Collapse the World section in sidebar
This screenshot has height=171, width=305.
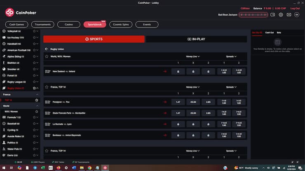(x=37, y=106)
